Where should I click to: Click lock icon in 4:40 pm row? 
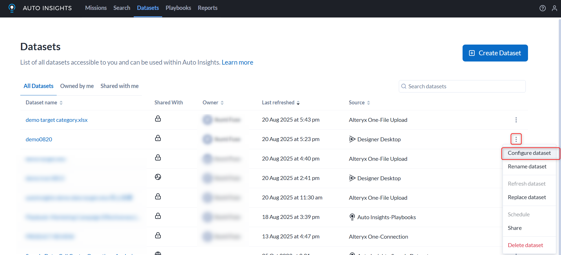click(158, 157)
